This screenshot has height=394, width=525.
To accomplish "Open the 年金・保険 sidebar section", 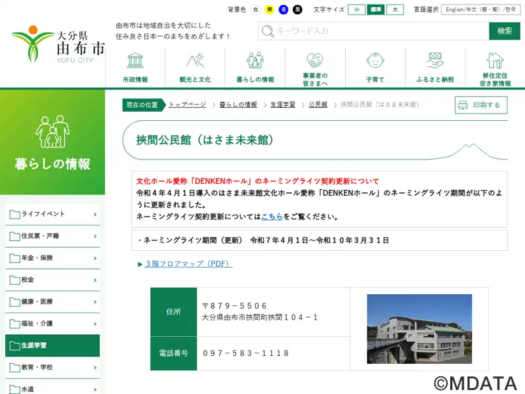I will [x=52, y=258].
